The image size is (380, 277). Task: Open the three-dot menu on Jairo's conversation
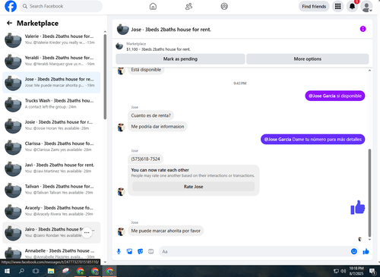[x=87, y=232]
